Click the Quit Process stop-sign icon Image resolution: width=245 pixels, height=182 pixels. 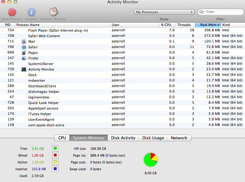[12, 12]
